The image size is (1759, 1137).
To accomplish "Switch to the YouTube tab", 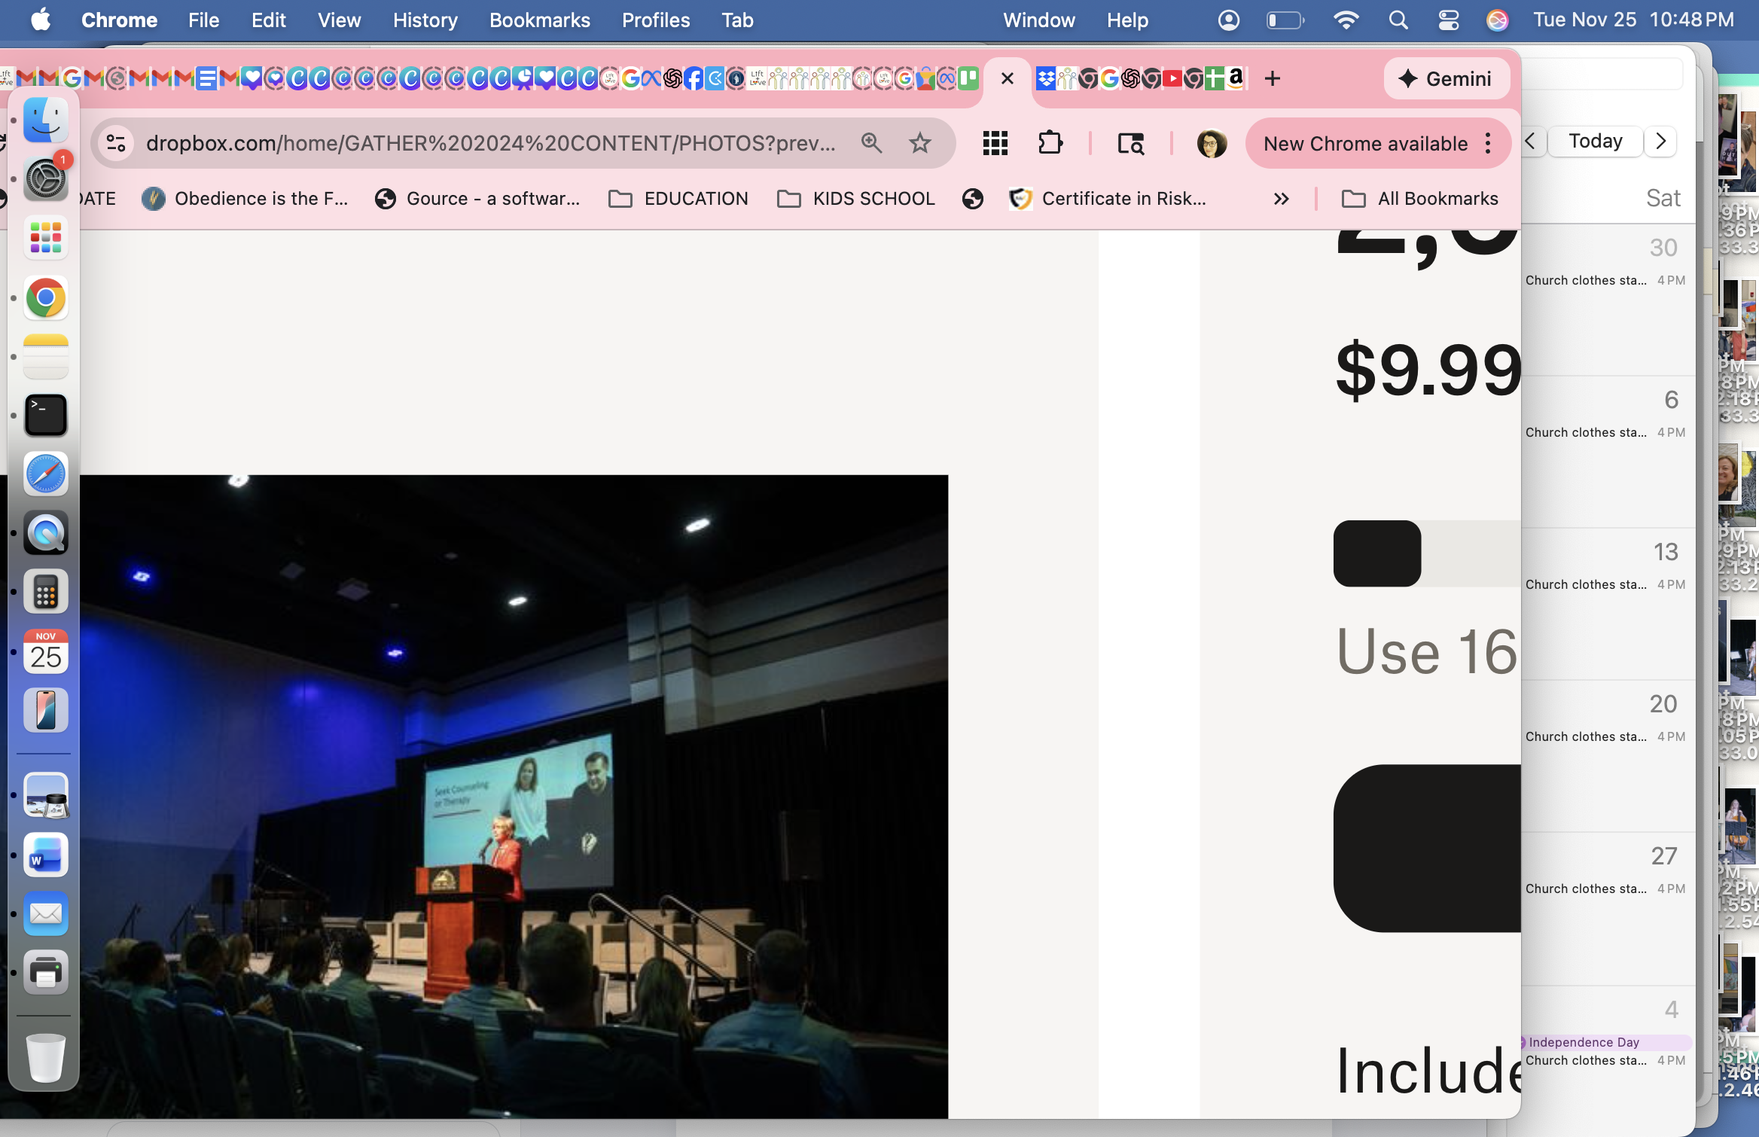I will [x=1172, y=78].
